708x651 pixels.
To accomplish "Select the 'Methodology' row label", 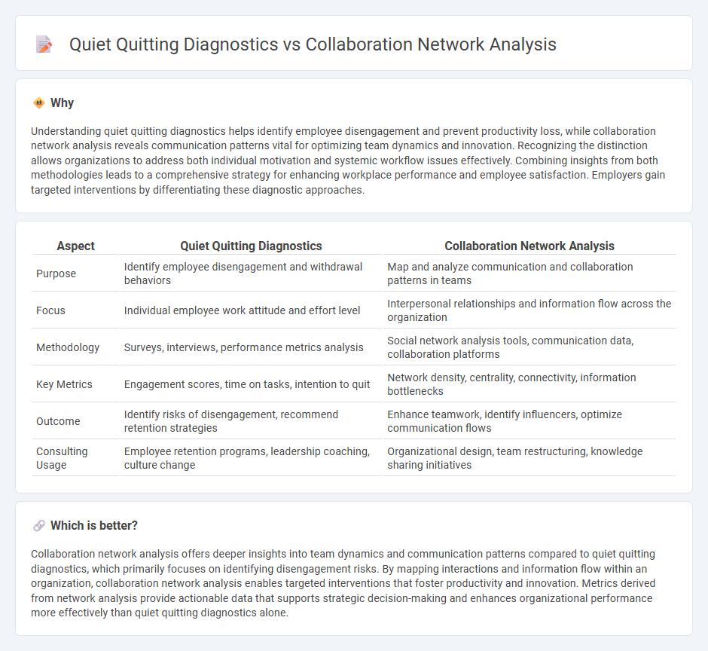I will coord(68,347).
